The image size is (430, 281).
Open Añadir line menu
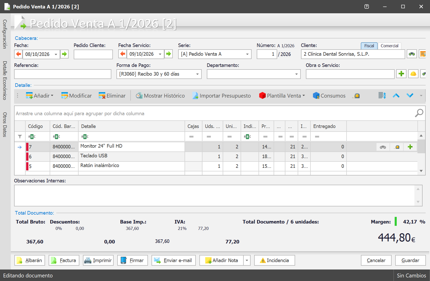40,96
